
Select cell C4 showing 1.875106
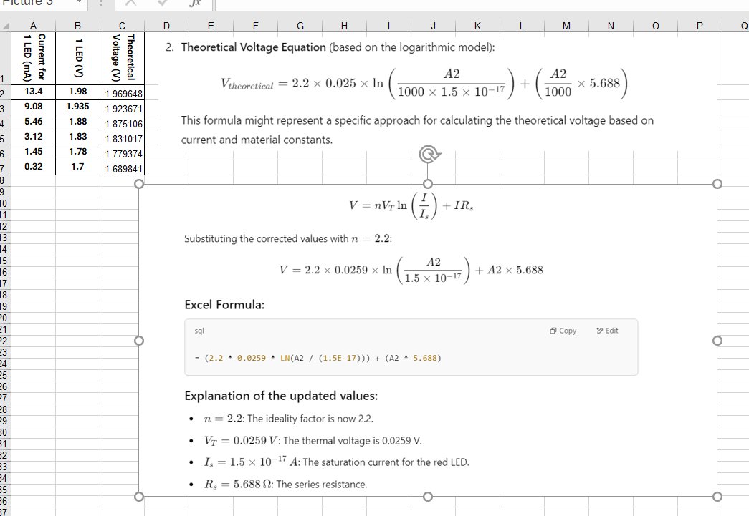122,121
